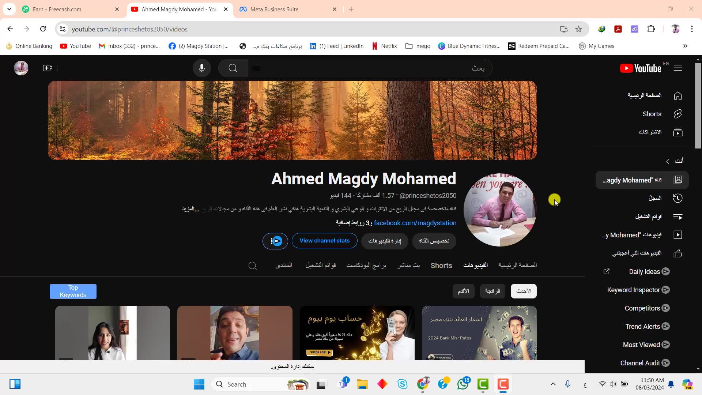
Task: Open the browser extensions puzzle icon
Action: (651, 29)
